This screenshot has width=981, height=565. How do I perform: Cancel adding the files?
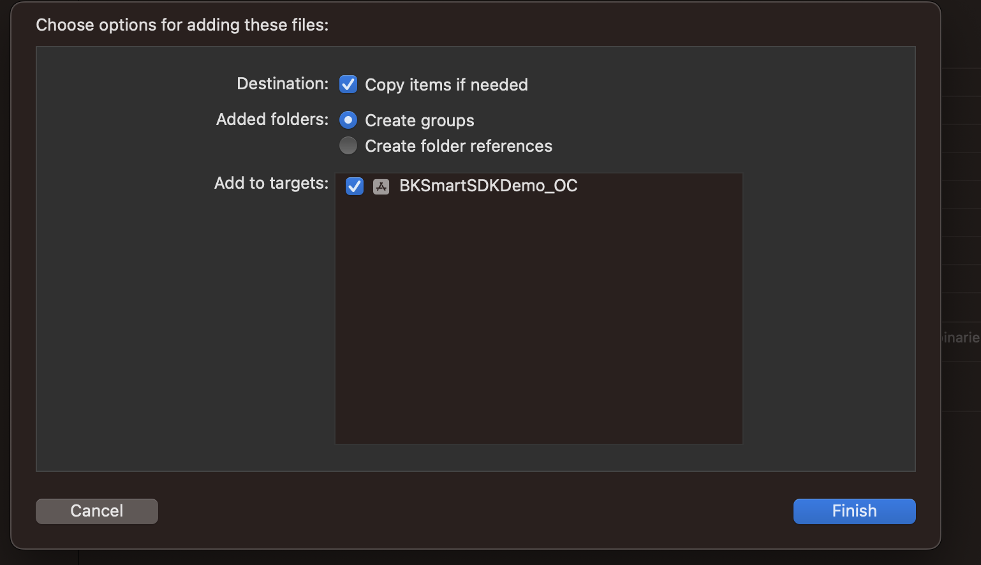pos(97,511)
